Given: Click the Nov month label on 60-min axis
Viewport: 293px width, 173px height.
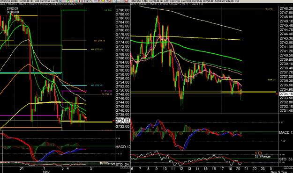Looking at the screenshot, I should [x=46, y=172].
